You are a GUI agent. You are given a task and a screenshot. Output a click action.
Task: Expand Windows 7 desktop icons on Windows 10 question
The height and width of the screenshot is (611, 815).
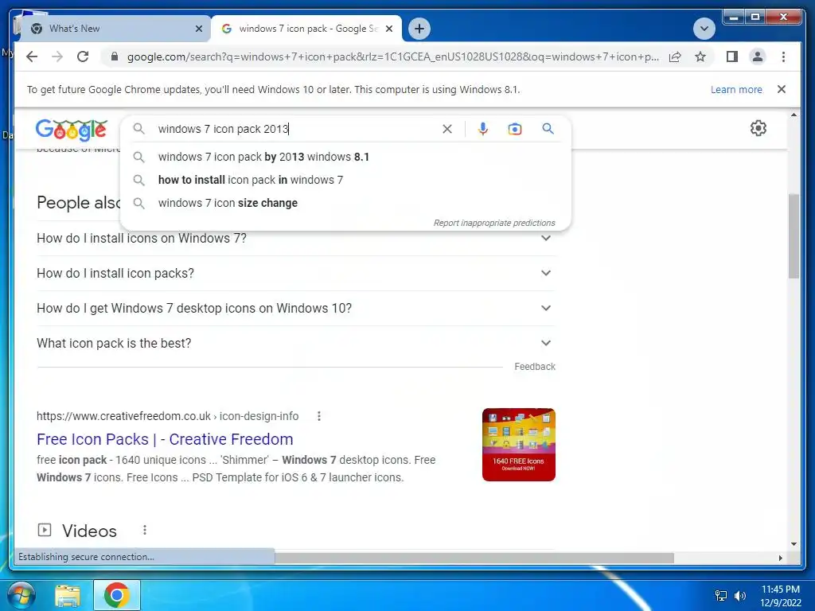tap(296, 308)
